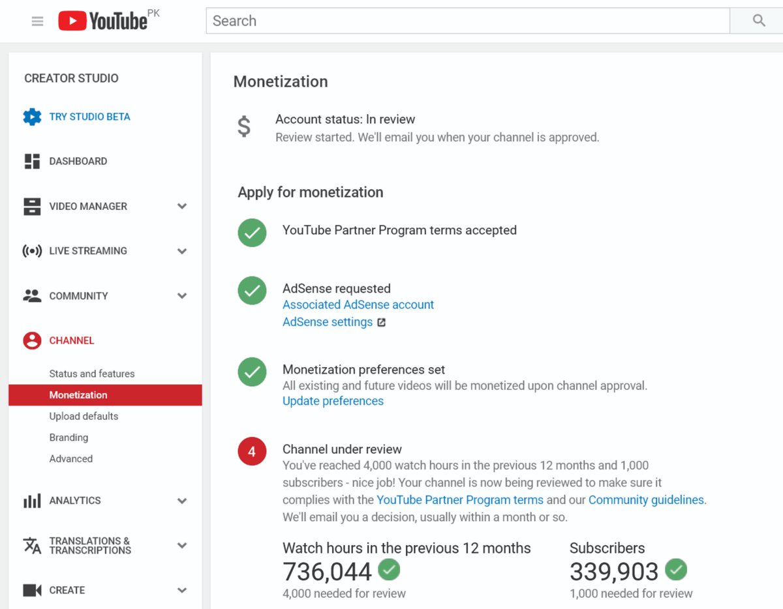Screen dimensions: 783x609
Task: Click Account status: In review text
Action: [345, 119]
